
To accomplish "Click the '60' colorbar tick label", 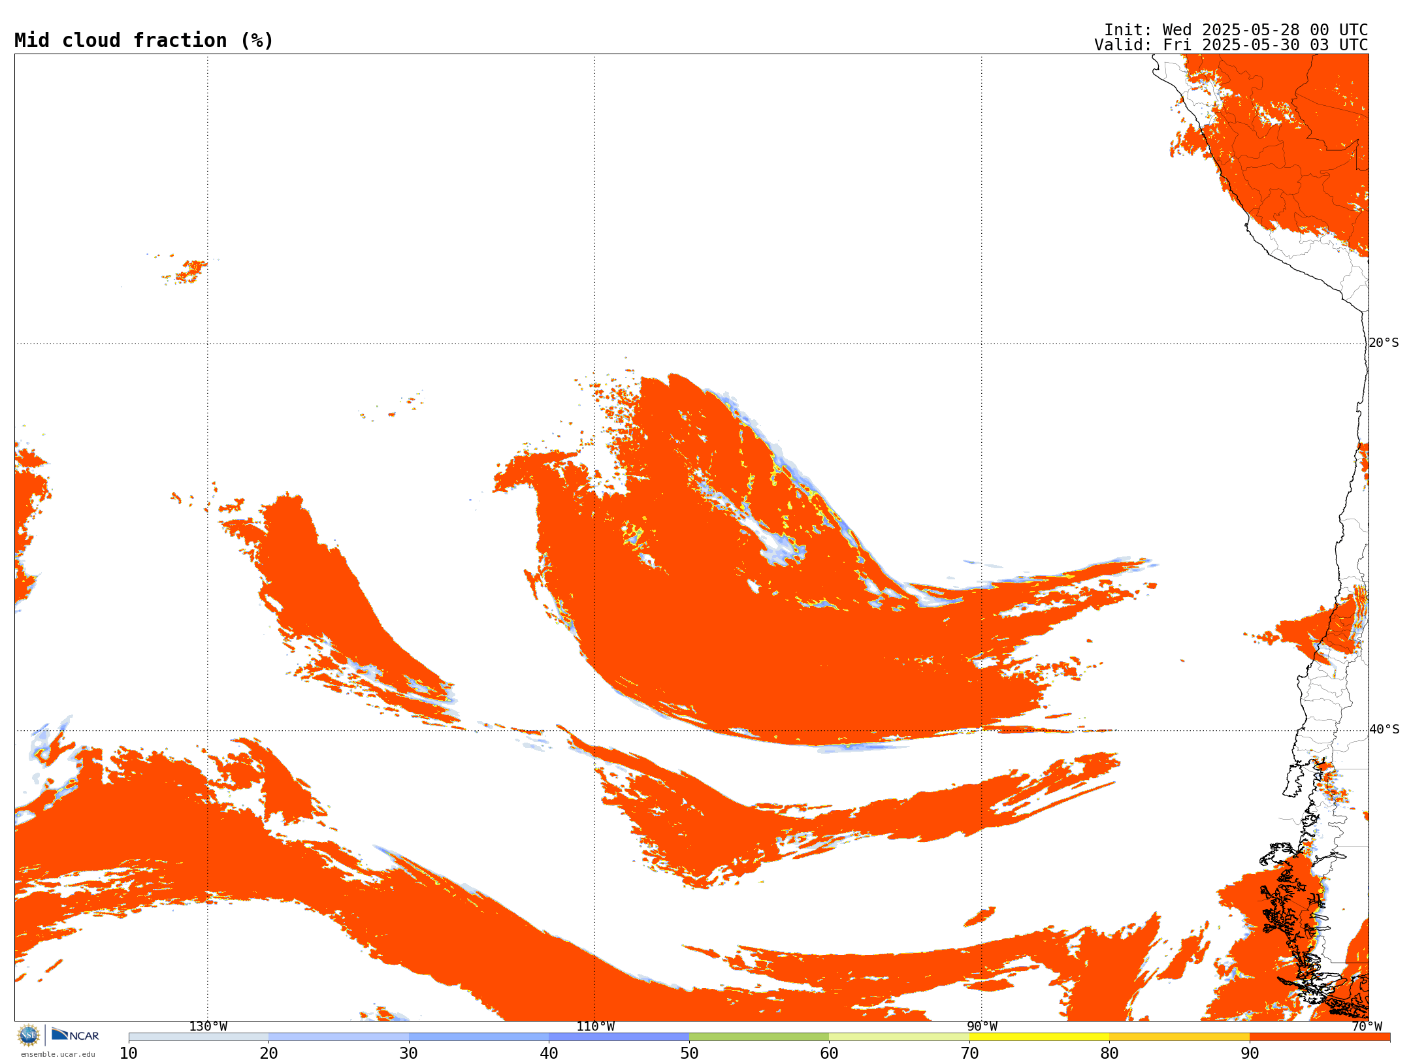I will 829,1054.
